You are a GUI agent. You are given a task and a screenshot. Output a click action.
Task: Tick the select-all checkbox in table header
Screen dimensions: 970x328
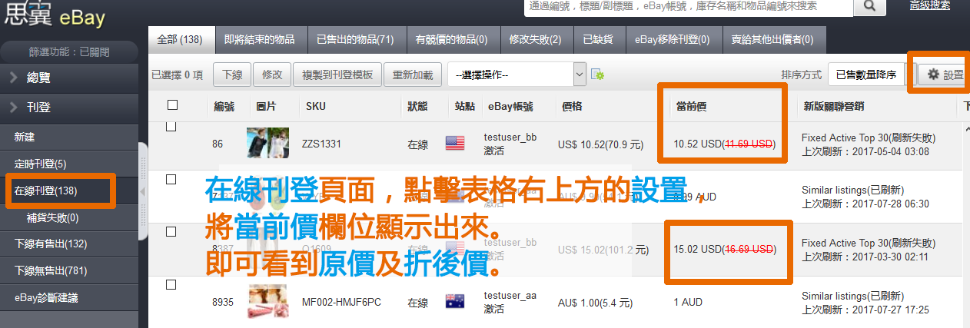[x=172, y=105]
